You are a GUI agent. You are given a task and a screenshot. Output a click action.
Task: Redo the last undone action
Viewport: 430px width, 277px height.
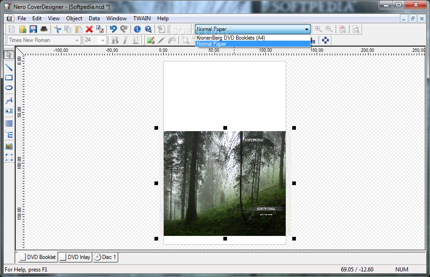click(x=124, y=29)
